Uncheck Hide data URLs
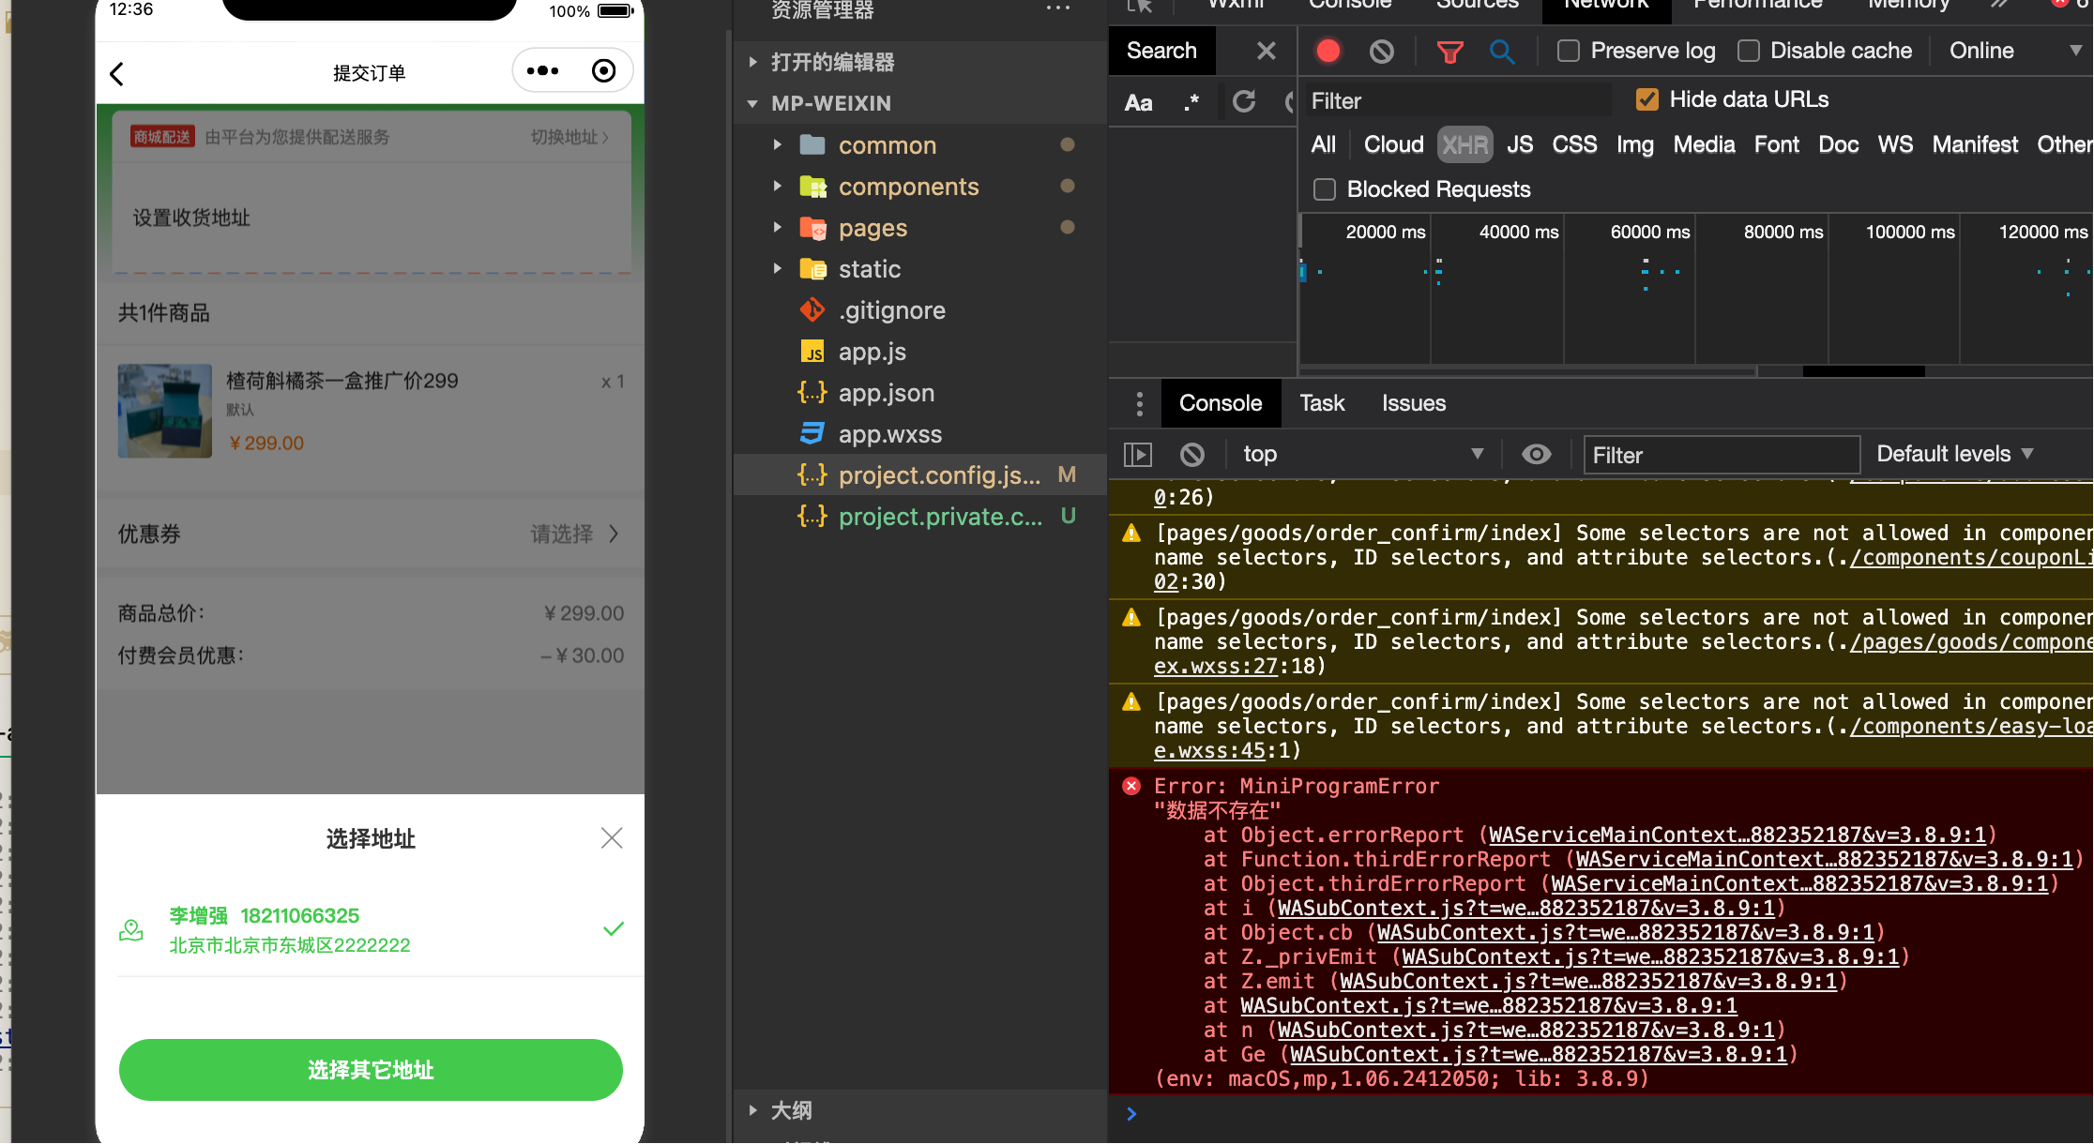 point(1646,99)
